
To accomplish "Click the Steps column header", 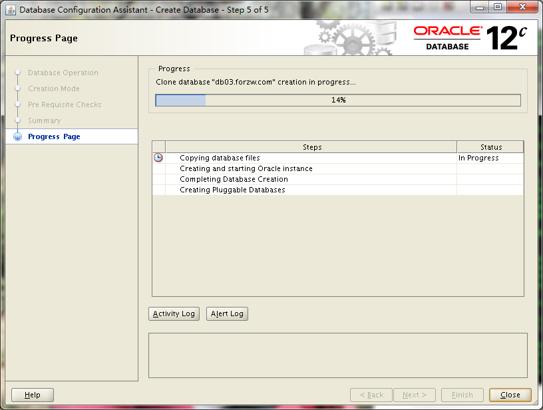I will [x=312, y=147].
